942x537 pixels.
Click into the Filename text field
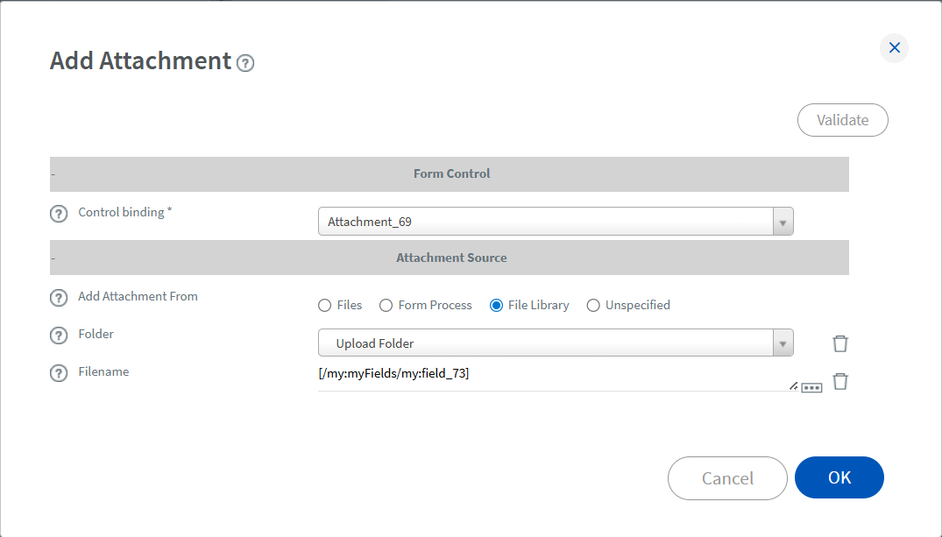(x=552, y=375)
